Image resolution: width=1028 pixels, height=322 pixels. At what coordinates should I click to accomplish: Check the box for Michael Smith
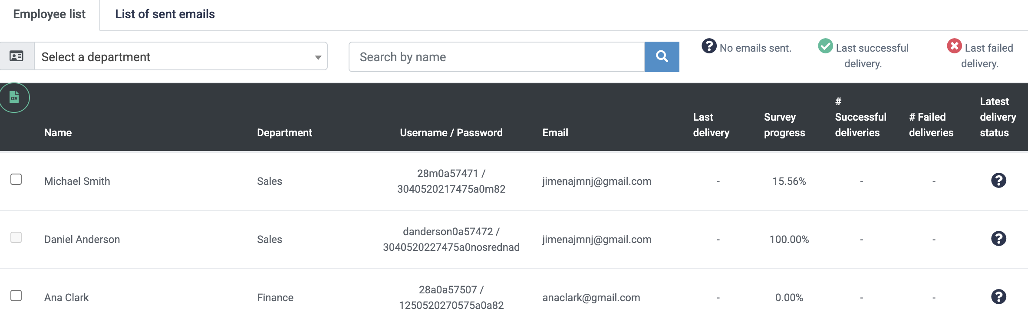(x=16, y=179)
